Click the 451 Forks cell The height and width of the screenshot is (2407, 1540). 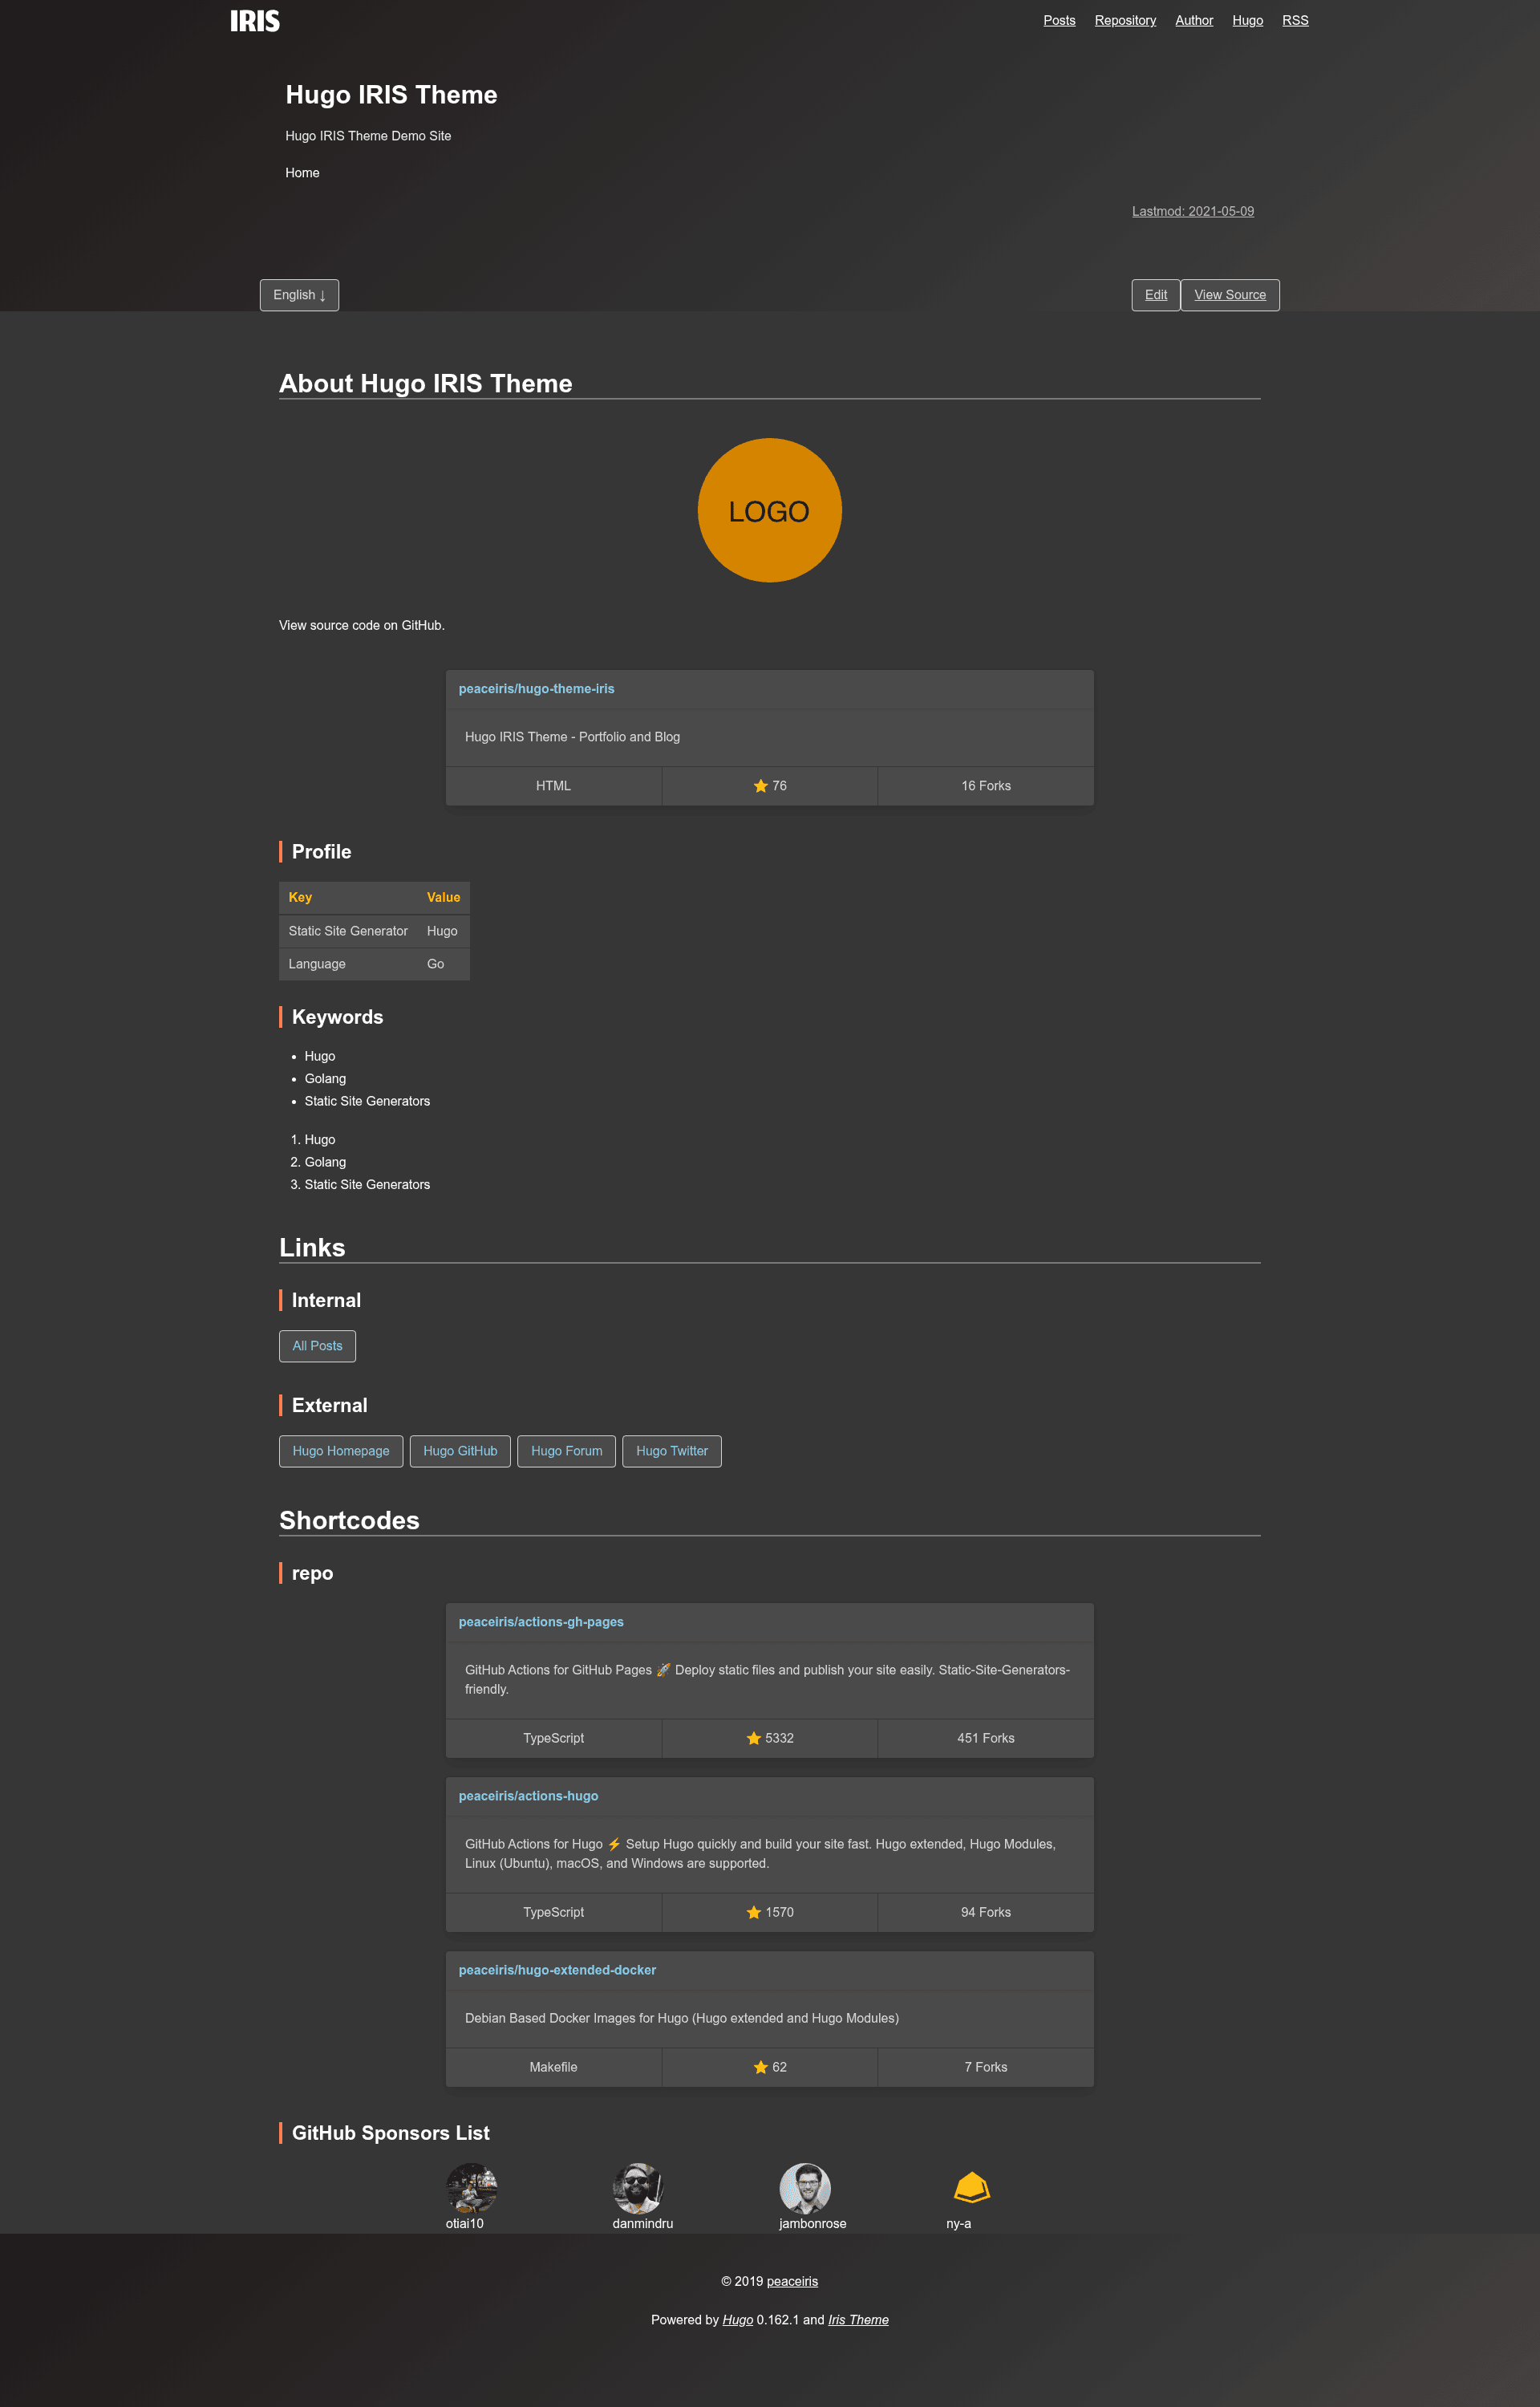(985, 1738)
